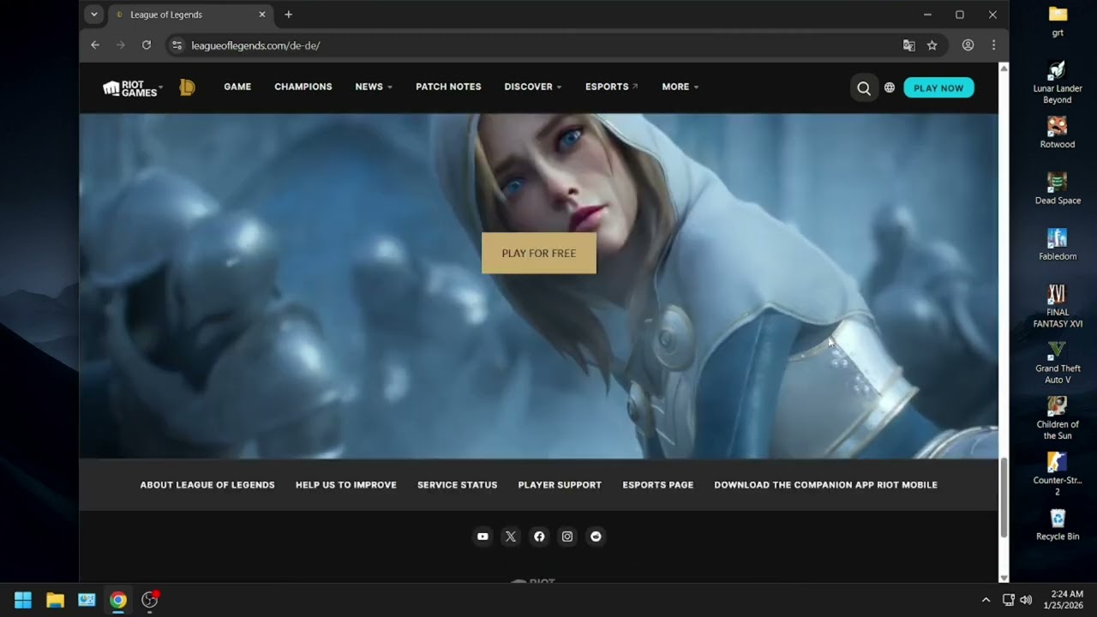Open the recording app taskbar icon
This screenshot has height=617, width=1097.
point(150,600)
